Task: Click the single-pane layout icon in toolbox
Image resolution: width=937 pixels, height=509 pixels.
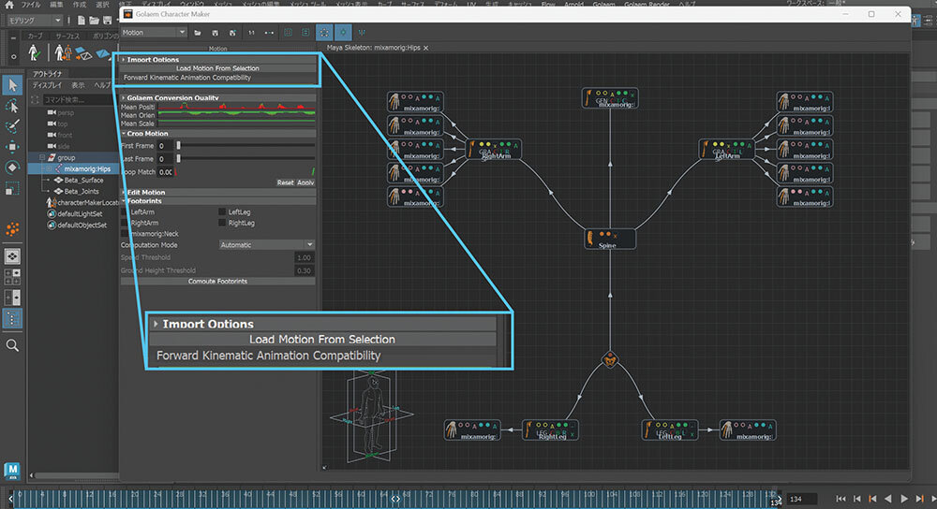Action: tap(12, 256)
